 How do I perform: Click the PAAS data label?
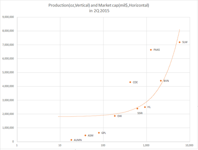pos(157,50)
